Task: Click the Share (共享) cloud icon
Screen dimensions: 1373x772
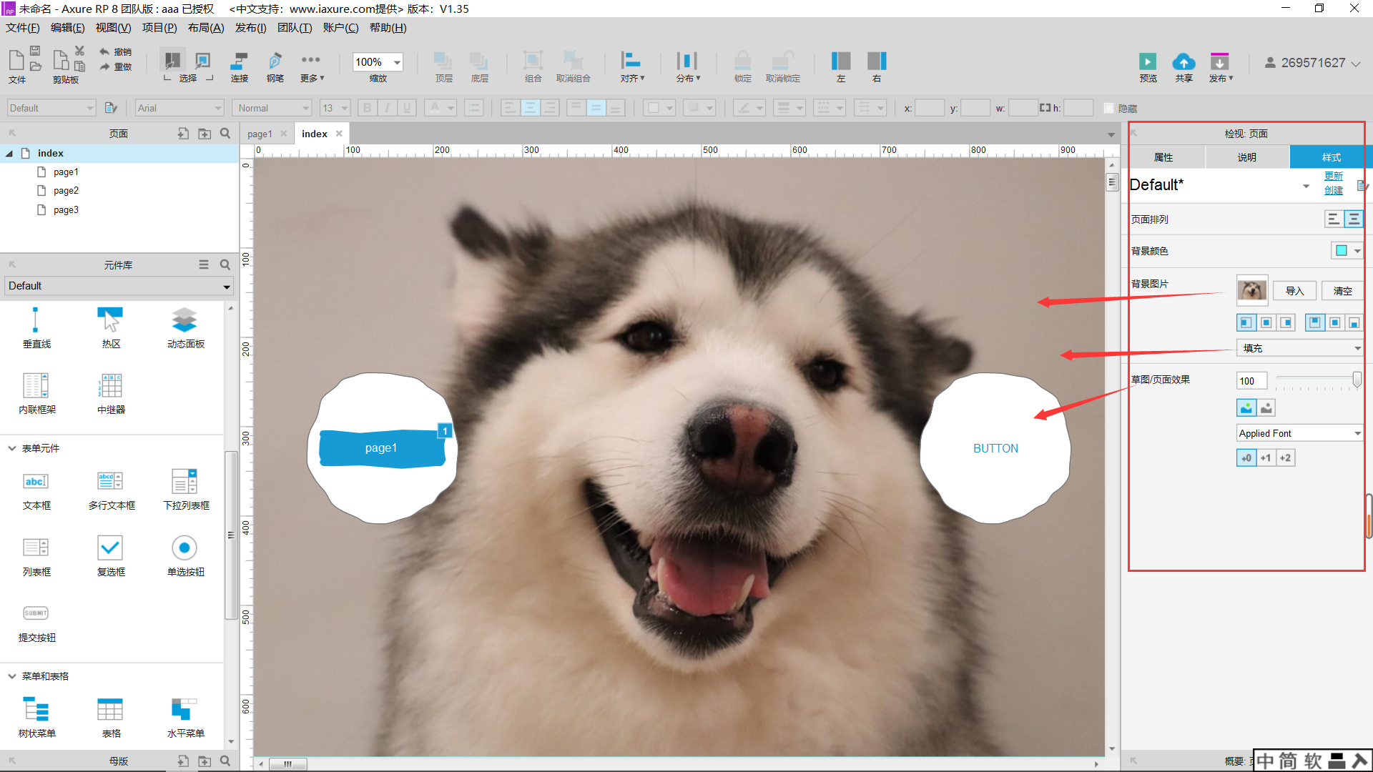Action: (1183, 61)
